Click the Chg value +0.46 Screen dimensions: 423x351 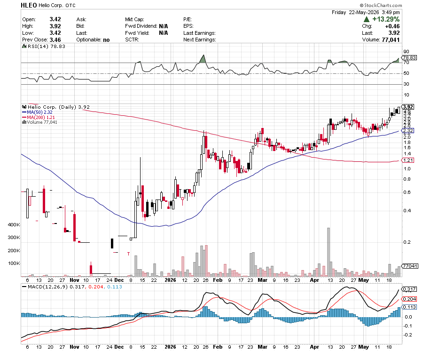point(392,26)
